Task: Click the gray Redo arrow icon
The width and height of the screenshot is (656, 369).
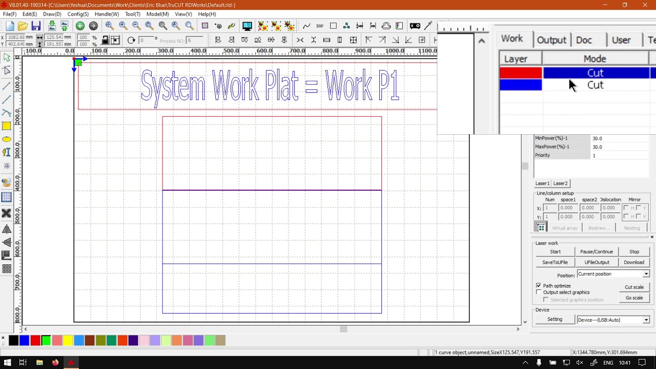Action: click(x=93, y=26)
